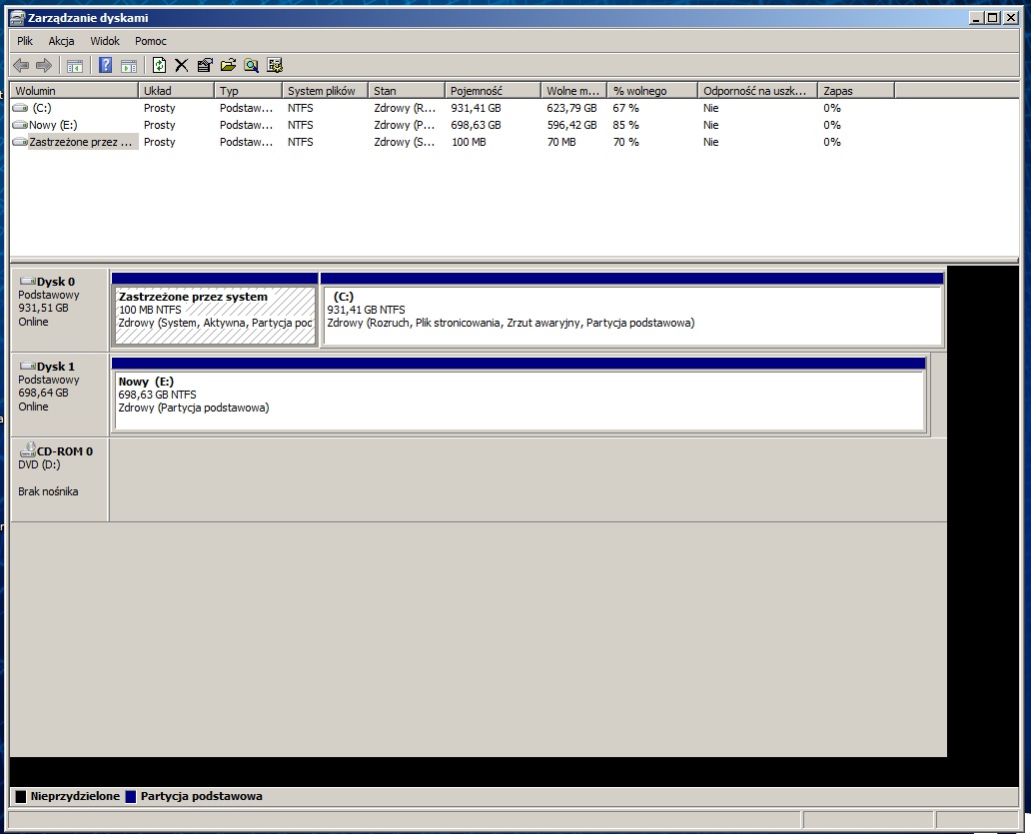The image size is (1031, 834).
Task: Click the 100 MB capacity cell
Action: click(x=469, y=142)
